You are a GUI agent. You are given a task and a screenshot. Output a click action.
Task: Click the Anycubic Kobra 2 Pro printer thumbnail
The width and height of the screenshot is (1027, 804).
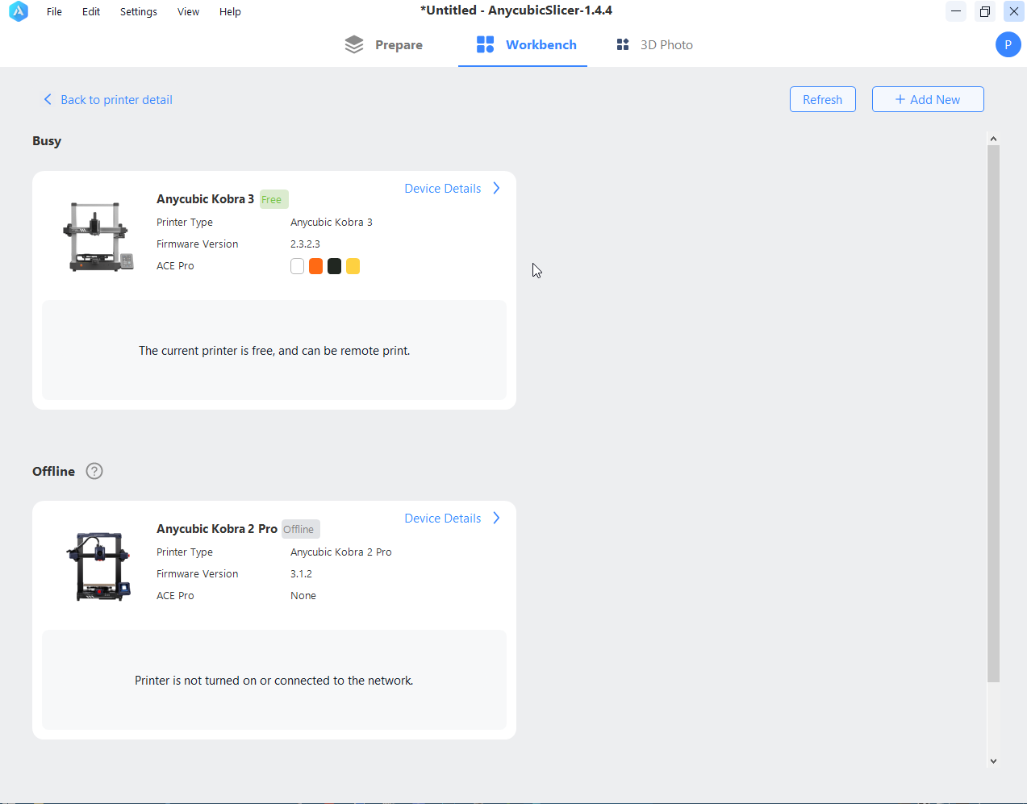click(98, 566)
